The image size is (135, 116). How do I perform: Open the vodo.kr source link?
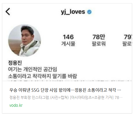click(16, 105)
